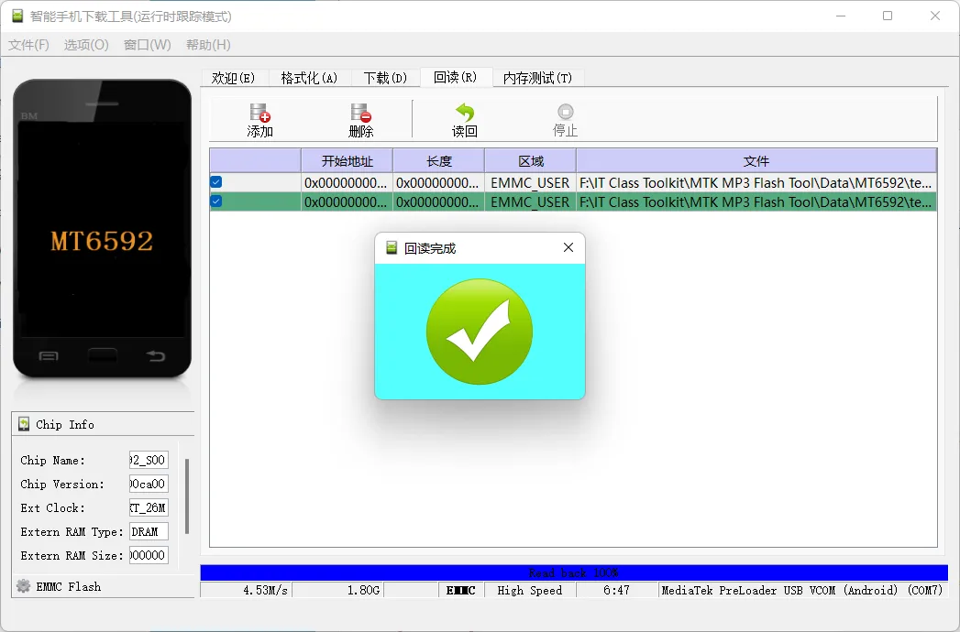Click the large green checkmark icon
The height and width of the screenshot is (632, 960).
(x=480, y=332)
